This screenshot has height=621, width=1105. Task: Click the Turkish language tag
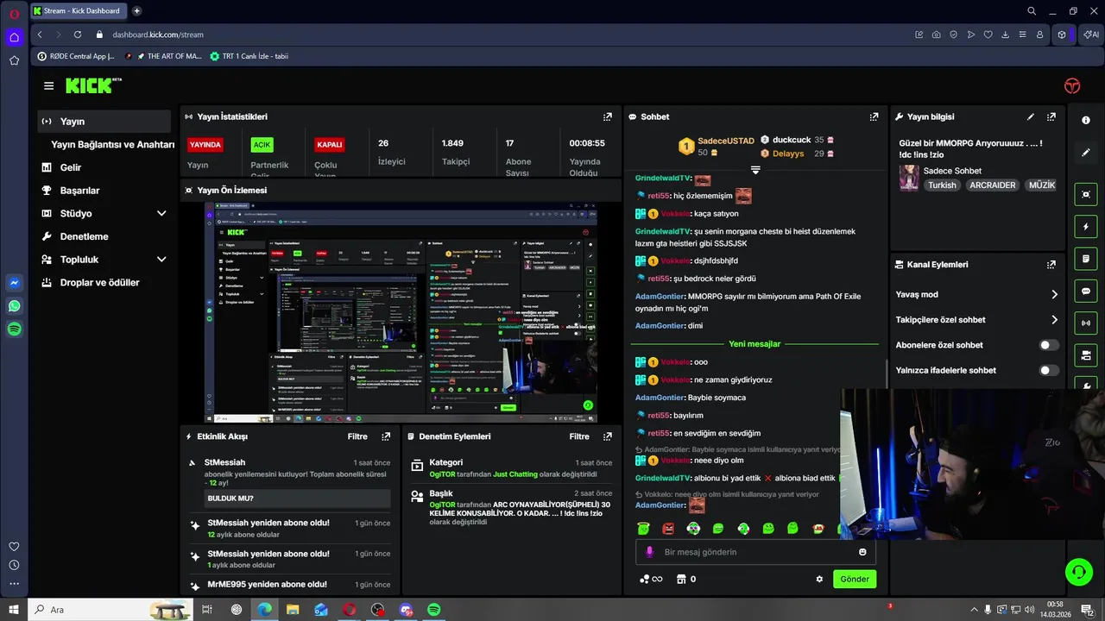[x=942, y=185]
